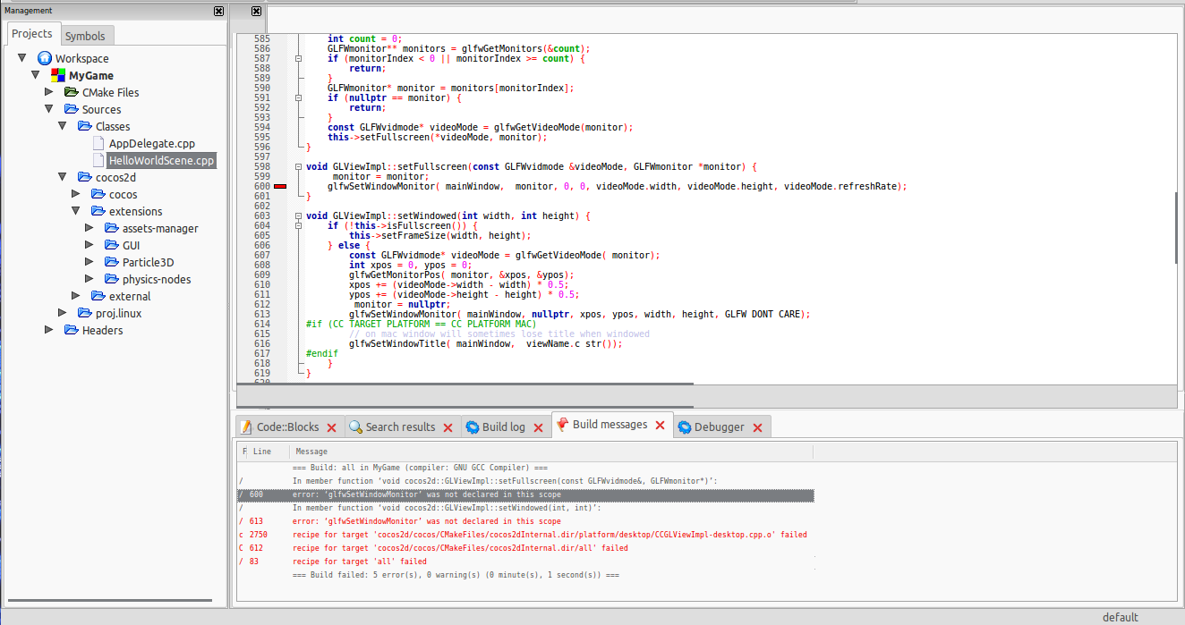Close the Management panel

219,11
